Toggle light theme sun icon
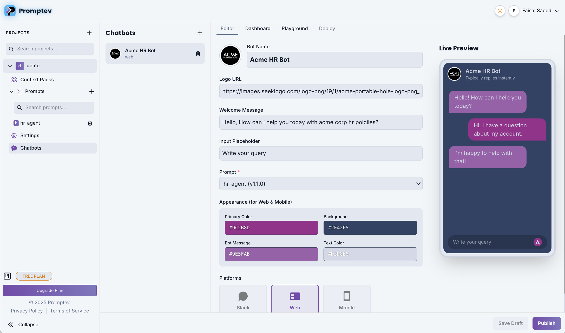Viewport: 565px width, 333px height. click(500, 11)
